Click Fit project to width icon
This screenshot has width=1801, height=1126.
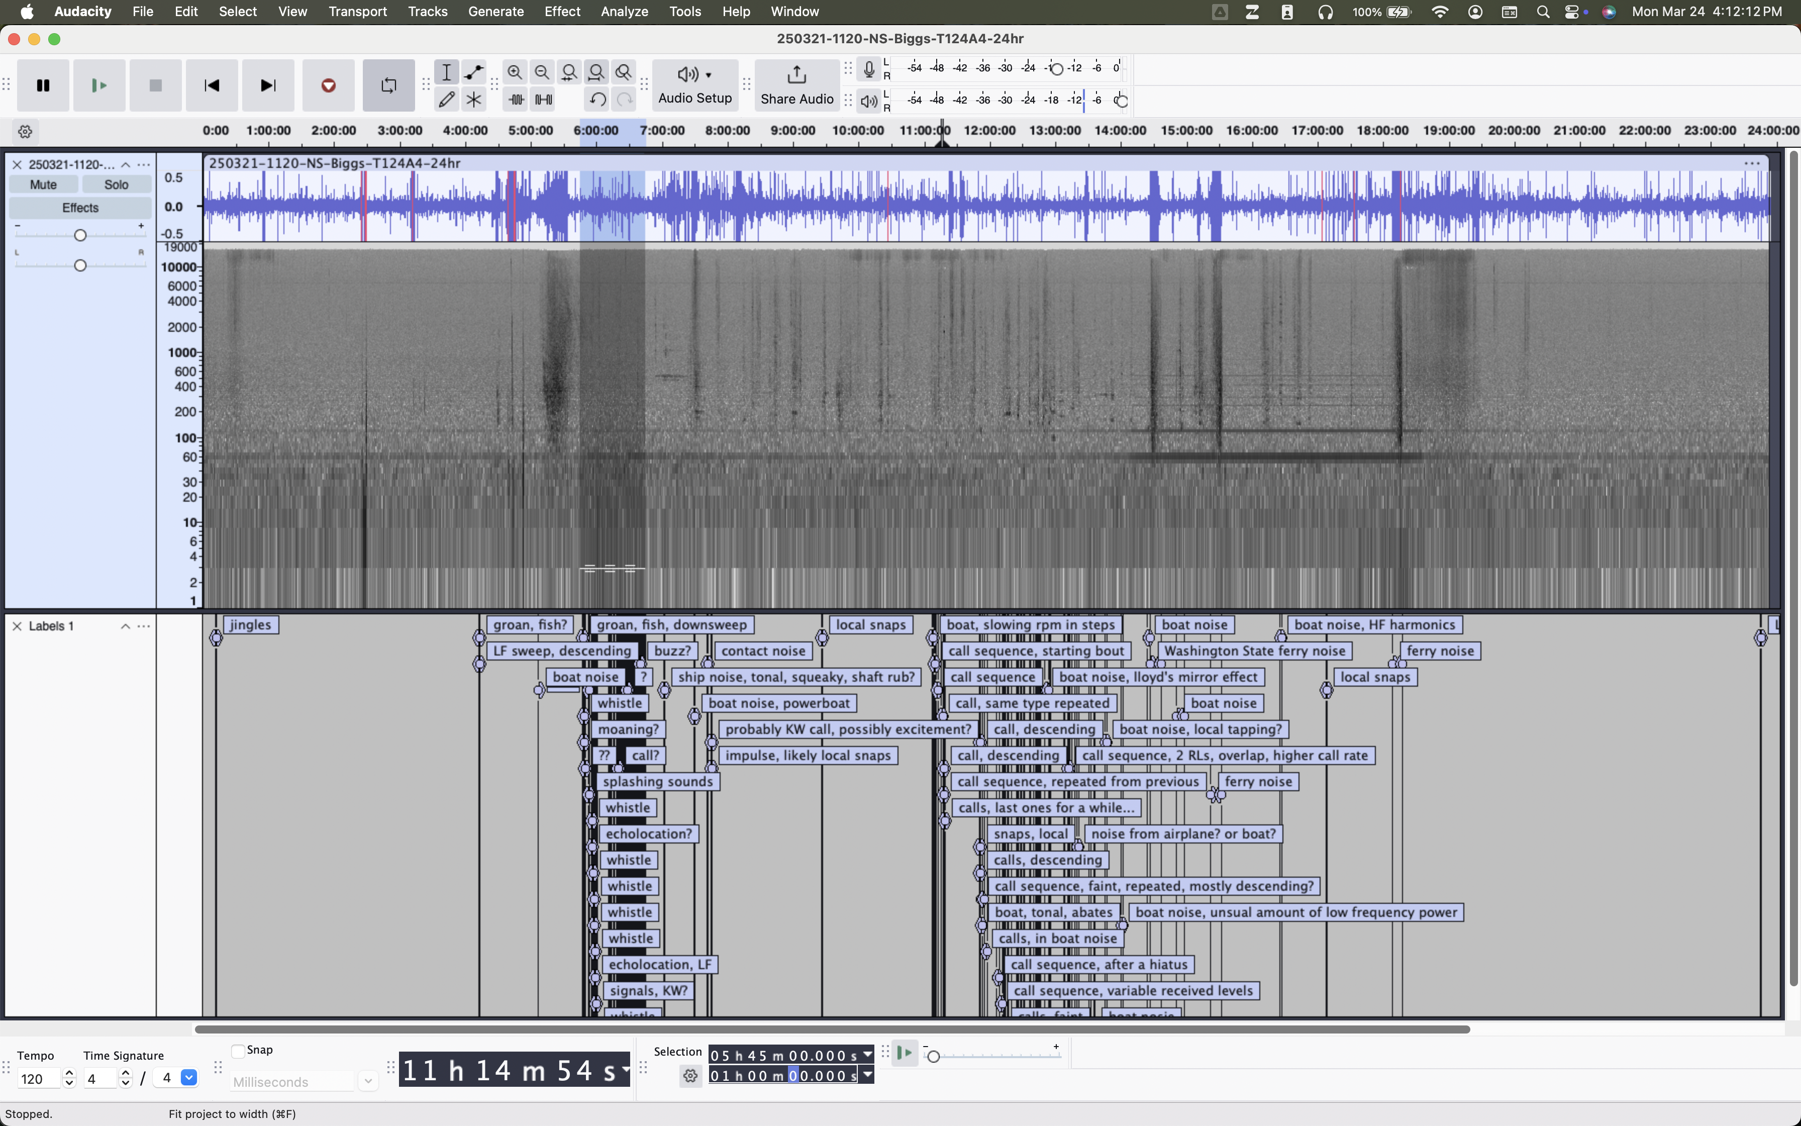(596, 72)
